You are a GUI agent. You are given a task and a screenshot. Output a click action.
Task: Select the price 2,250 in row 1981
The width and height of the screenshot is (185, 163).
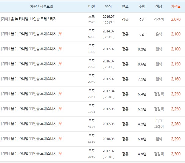[176, 109]
